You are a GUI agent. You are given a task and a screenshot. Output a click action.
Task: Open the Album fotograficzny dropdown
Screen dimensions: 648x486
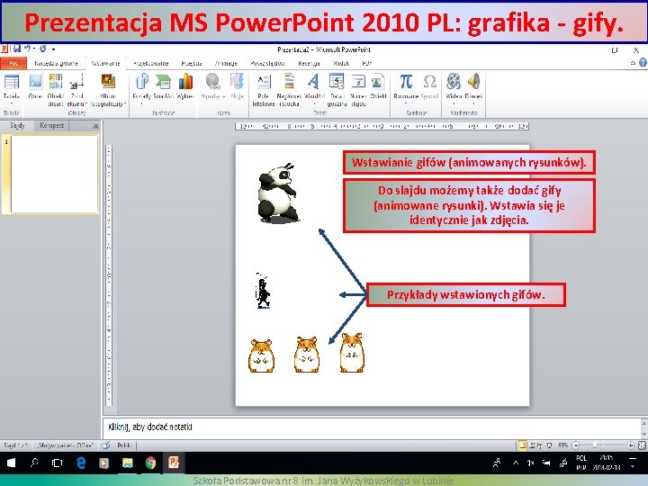[125, 103]
